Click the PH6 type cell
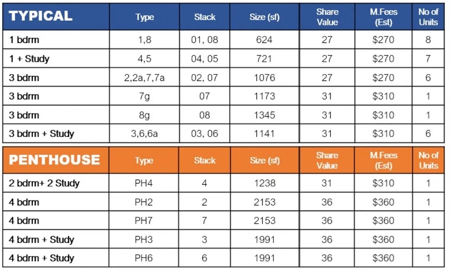Image resolution: width=450 pixels, height=271 pixels. coord(144,258)
